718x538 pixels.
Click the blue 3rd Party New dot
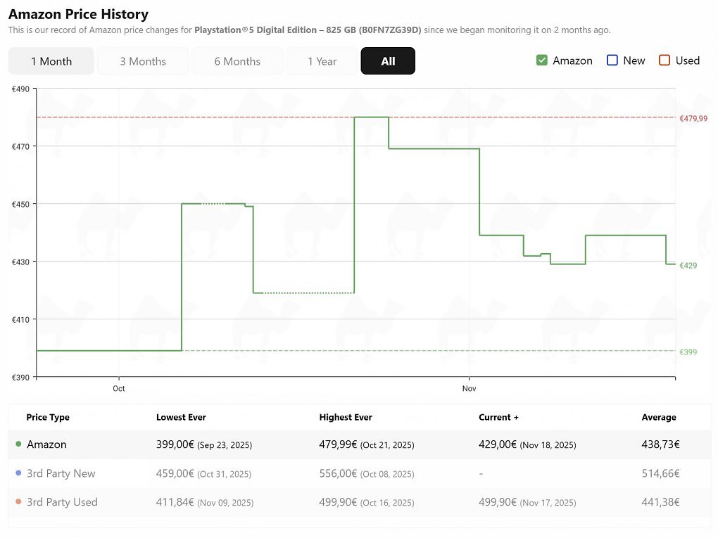click(x=18, y=473)
